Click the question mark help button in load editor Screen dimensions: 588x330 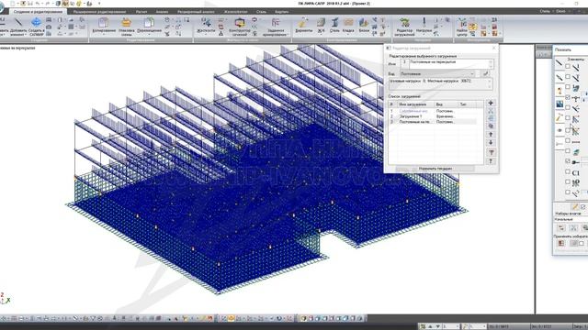pyautogui.click(x=491, y=161)
